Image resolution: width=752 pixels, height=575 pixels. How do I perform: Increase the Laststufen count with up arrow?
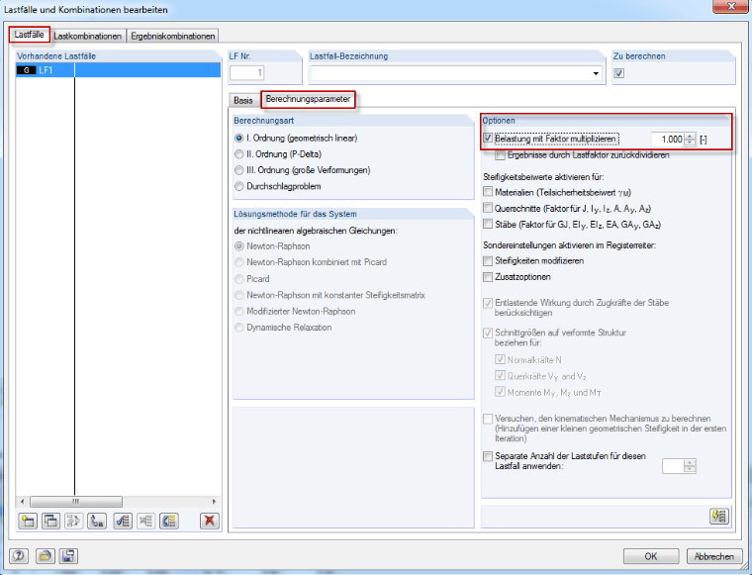point(690,463)
